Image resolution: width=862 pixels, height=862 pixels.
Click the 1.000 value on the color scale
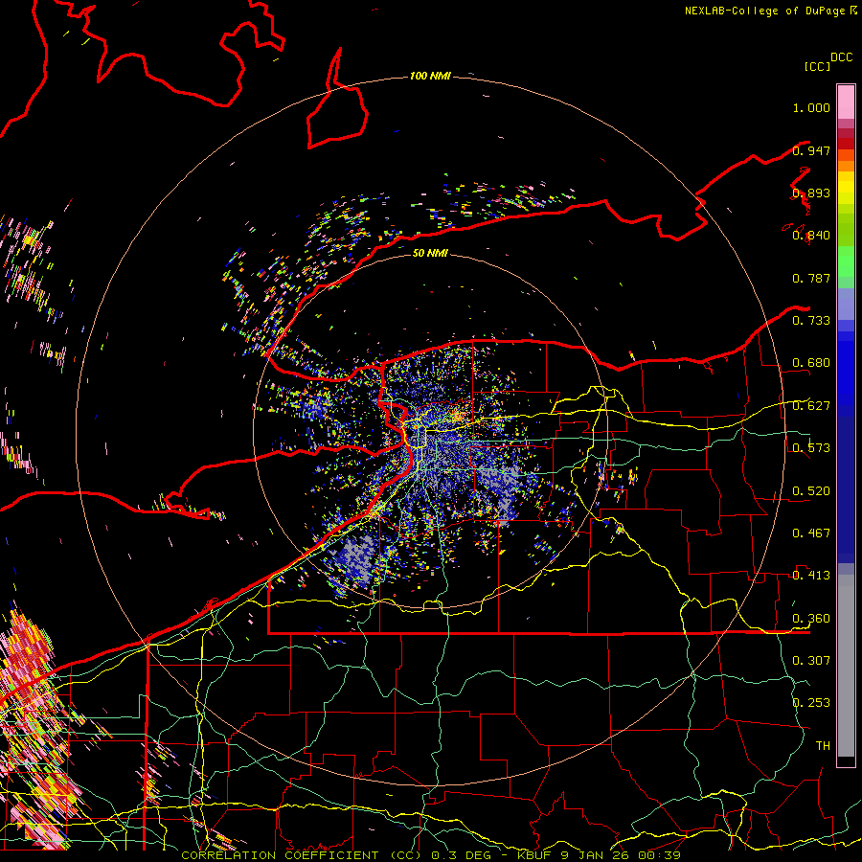(811, 107)
